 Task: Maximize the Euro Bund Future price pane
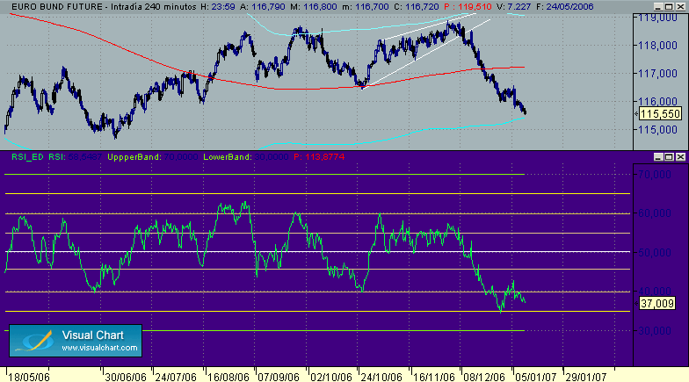669,7
